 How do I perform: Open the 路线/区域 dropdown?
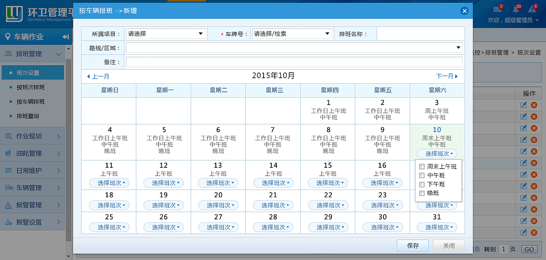(294, 48)
